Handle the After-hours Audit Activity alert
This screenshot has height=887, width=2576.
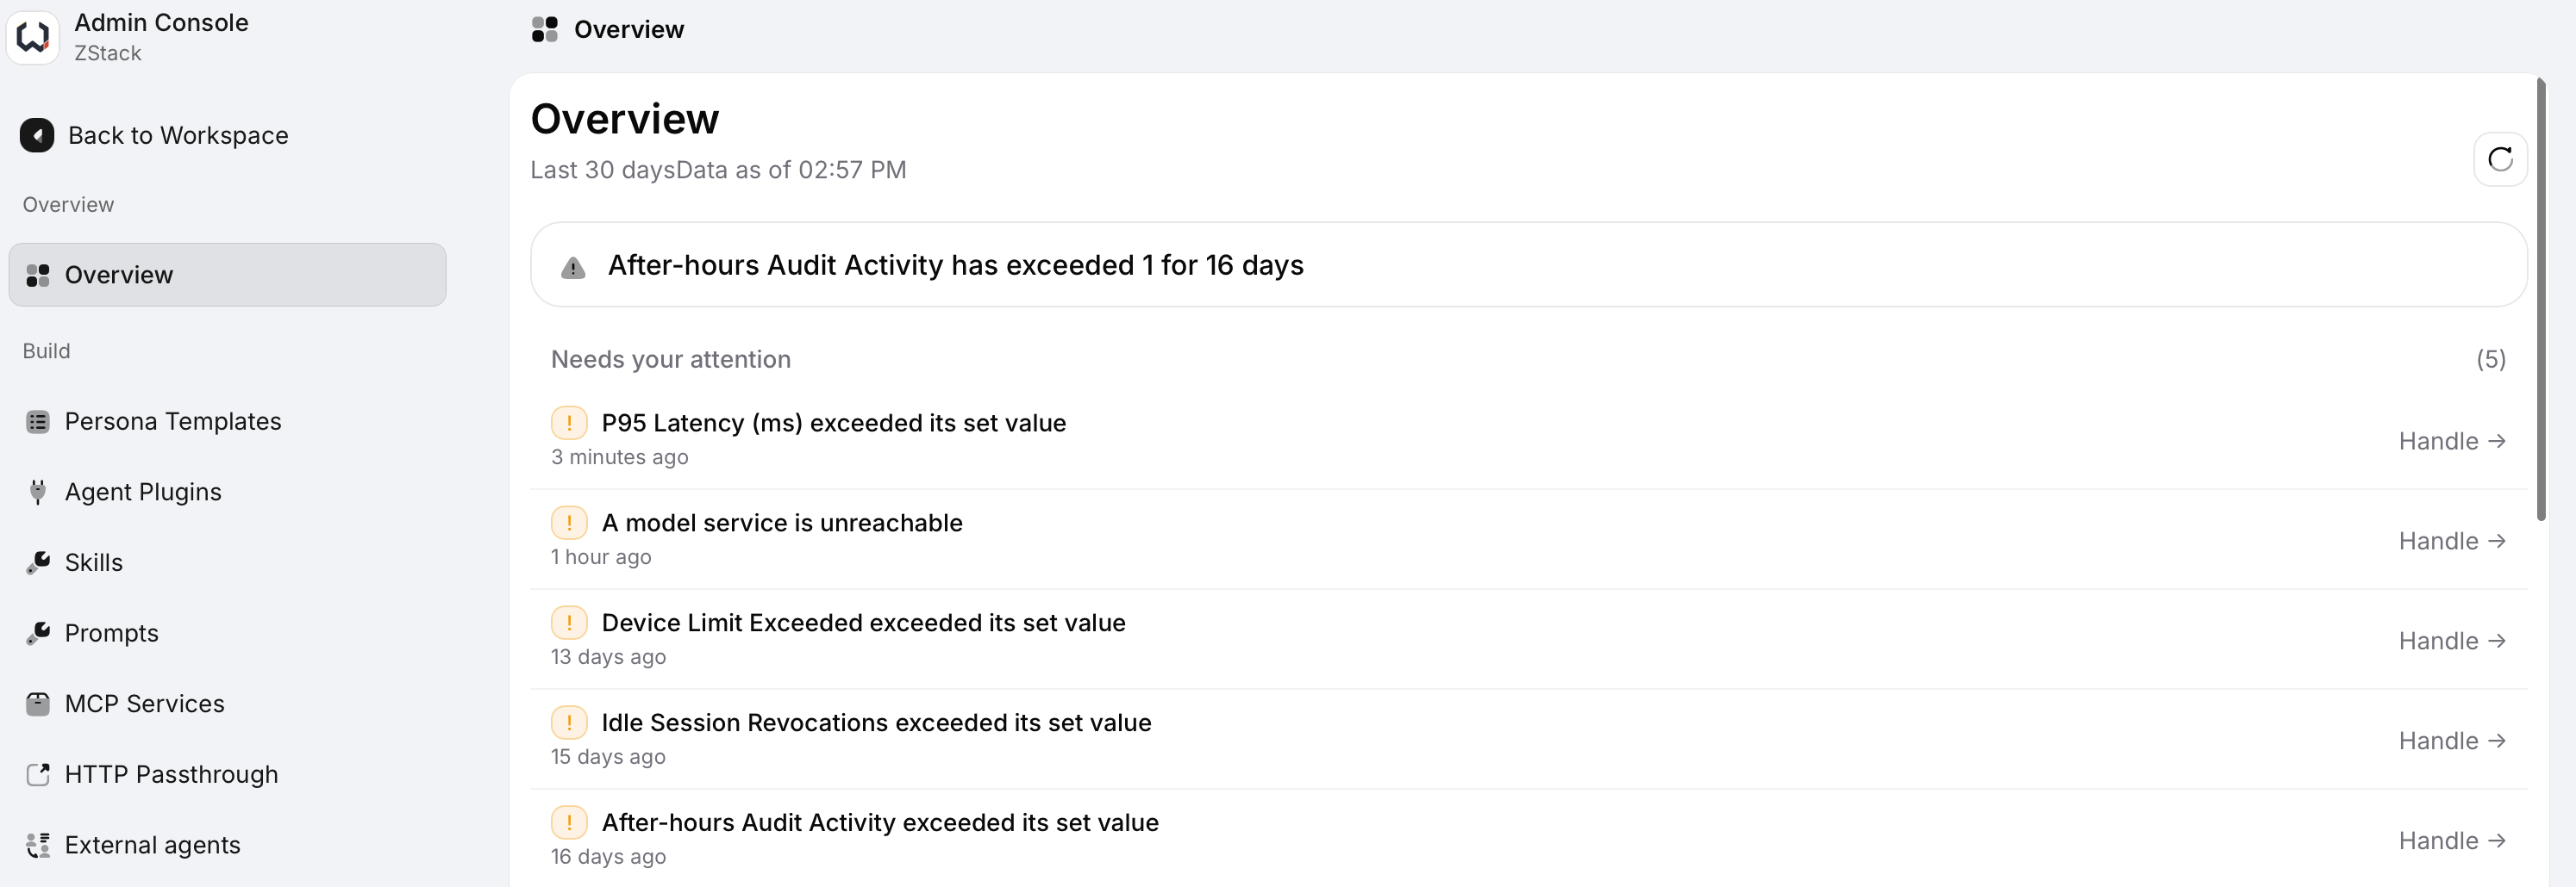[2452, 840]
